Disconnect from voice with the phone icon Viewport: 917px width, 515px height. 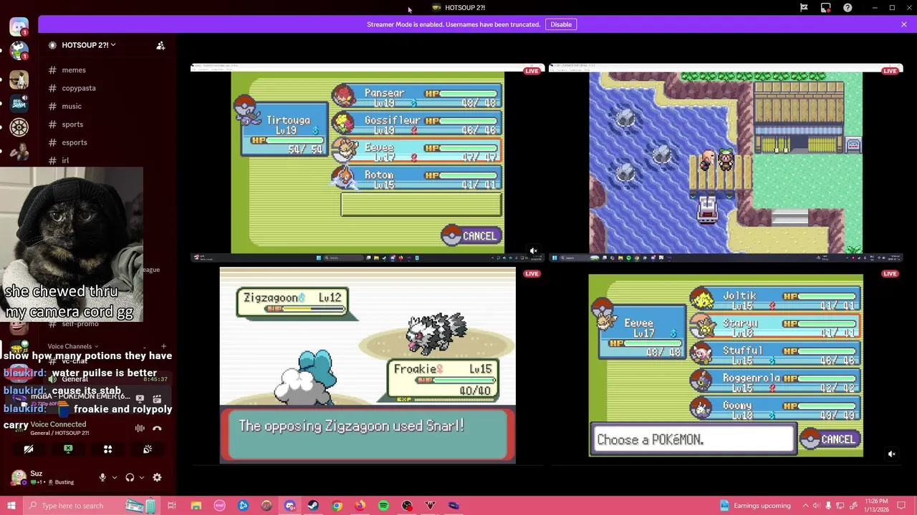(x=157, y=428)
